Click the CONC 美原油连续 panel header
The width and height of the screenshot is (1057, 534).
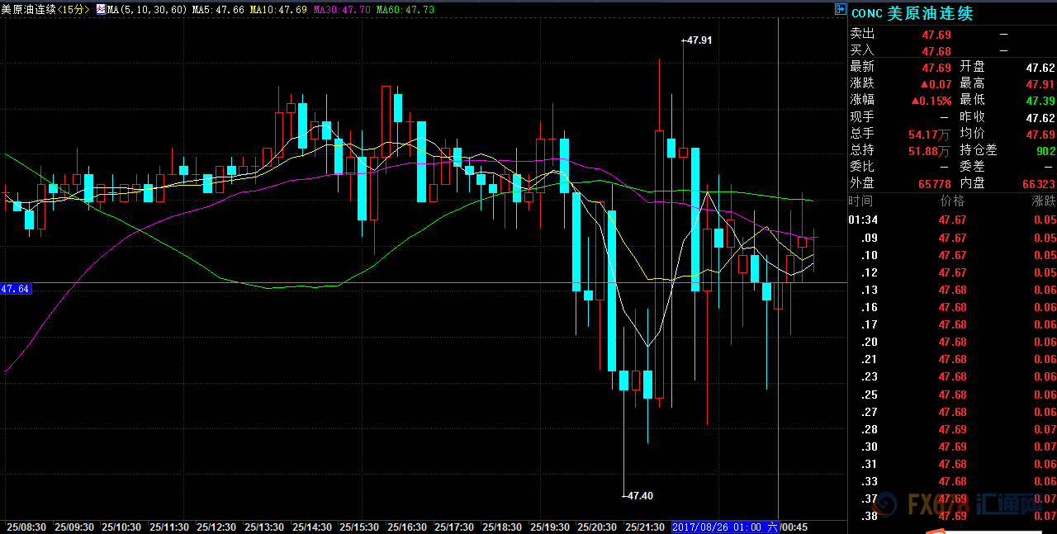pos(912,13)
